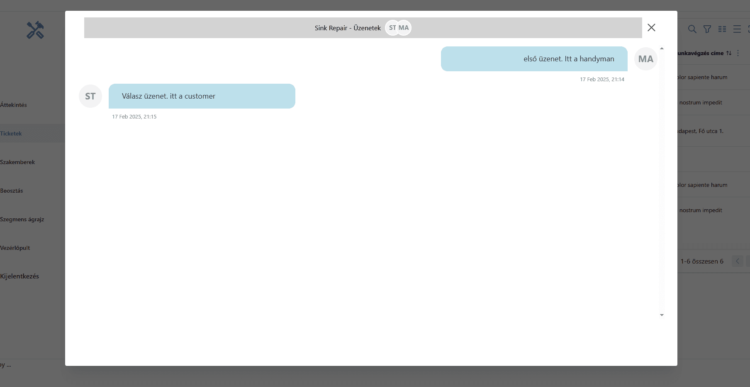Image resolution: width=750 pixels, height=387 pixels.
Task: Select the list view lines icon
Action: pyautogui.click(x=737, y=29)
